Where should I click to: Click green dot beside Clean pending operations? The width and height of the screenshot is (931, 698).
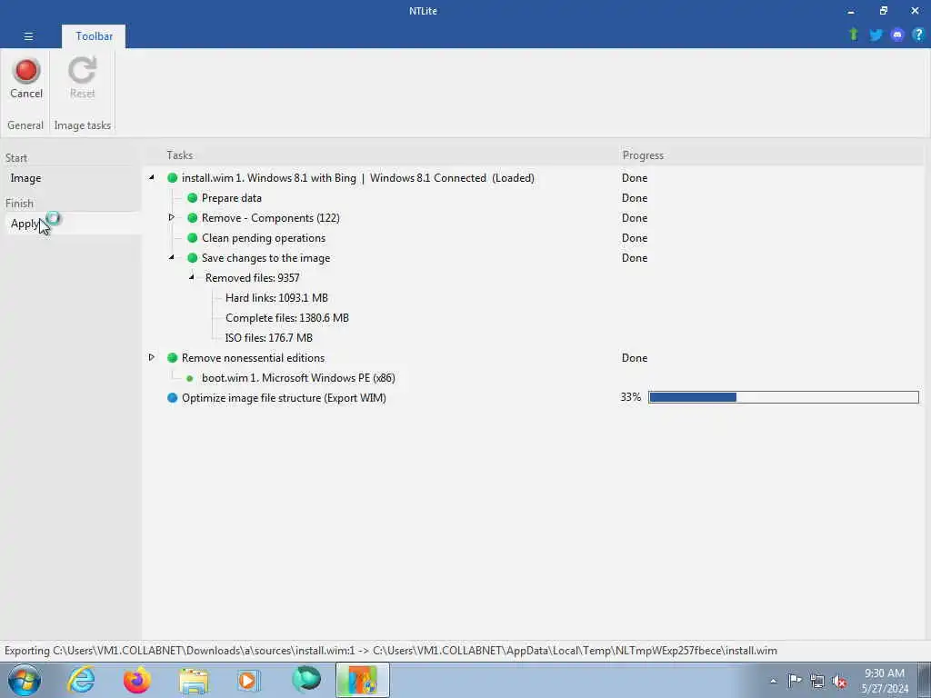click(x=193, y=237)
